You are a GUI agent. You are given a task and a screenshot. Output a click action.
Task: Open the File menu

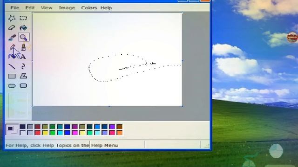pyautogui.click(x=14, y=8)
